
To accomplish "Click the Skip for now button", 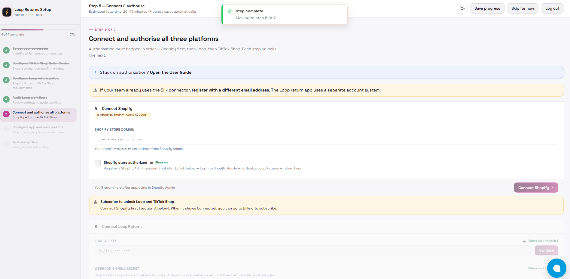I will [x=523, y=8].
